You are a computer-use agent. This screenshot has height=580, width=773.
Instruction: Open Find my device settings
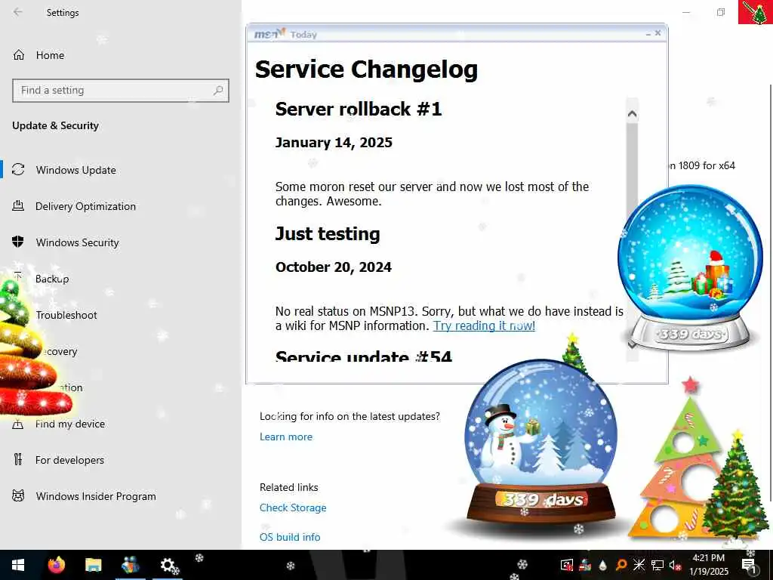point(70,424)
